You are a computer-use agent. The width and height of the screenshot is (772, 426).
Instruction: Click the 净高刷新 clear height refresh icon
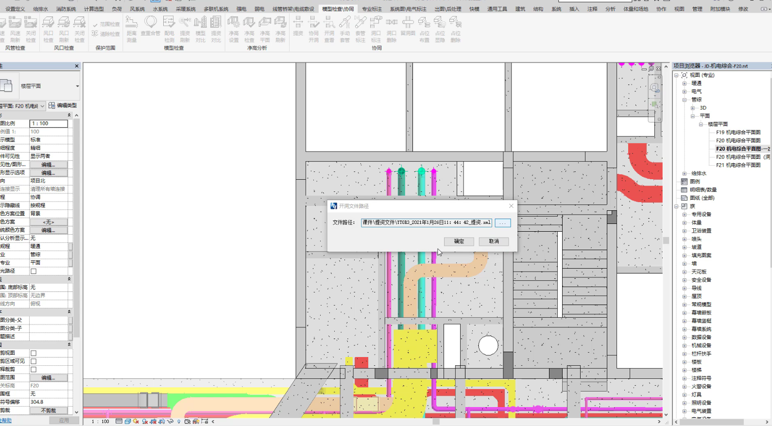(x=280, y=29)
